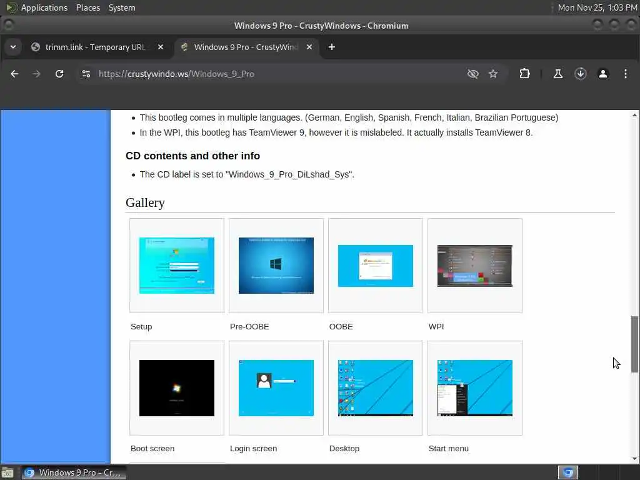Open the Applications menu
The width and height of the screenshot is (640, 480).
click(44, 7)
